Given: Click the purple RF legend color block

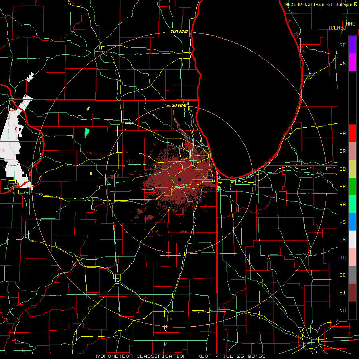Looking at the screenshot, I should pos(352,45).
